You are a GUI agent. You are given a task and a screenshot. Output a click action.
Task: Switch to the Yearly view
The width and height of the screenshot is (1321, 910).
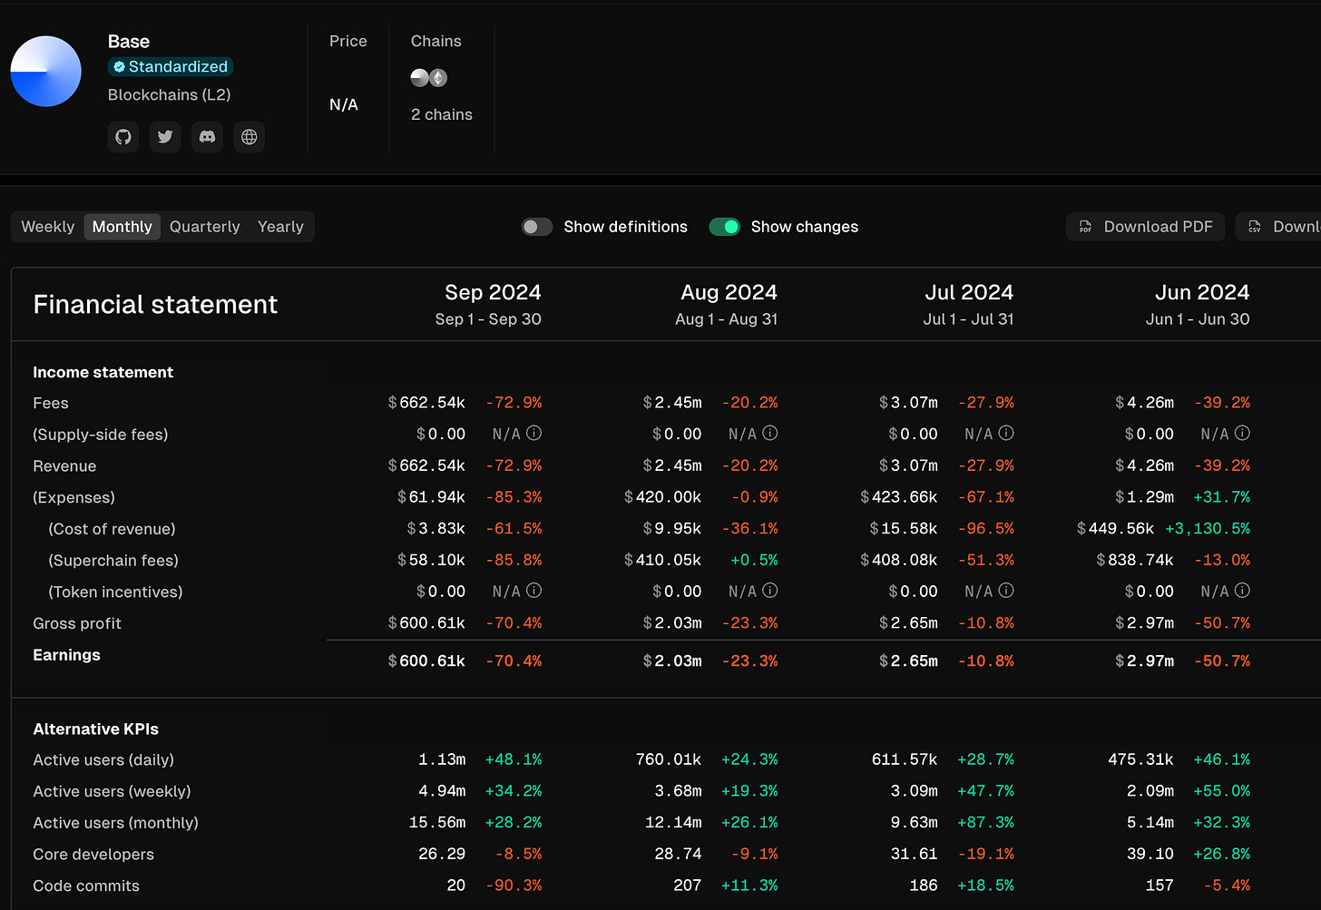pos(280,227)
